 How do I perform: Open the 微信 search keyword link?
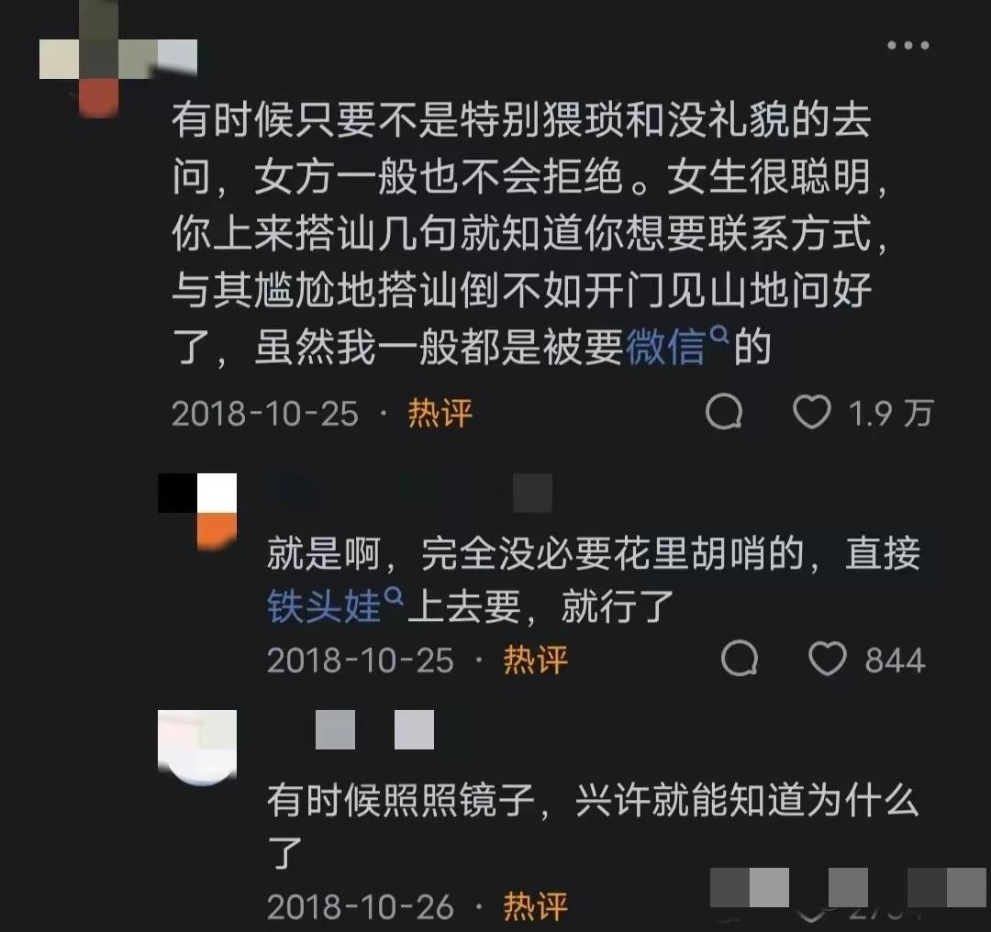(665, 347)
